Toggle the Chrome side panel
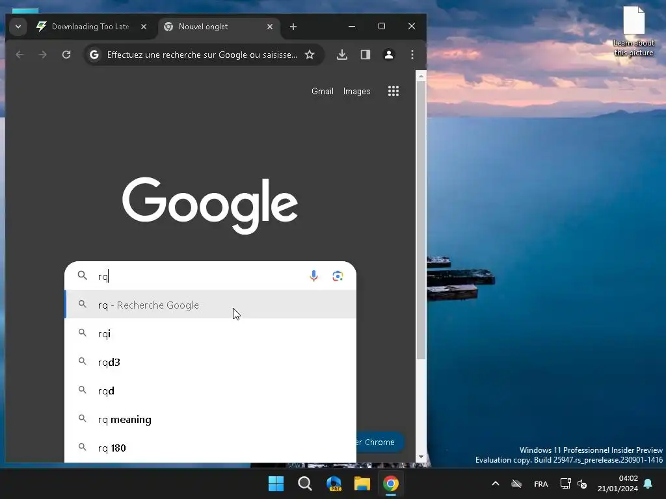Image resolution: width=666 pixels, height=499 pixels. click(366, 55)
